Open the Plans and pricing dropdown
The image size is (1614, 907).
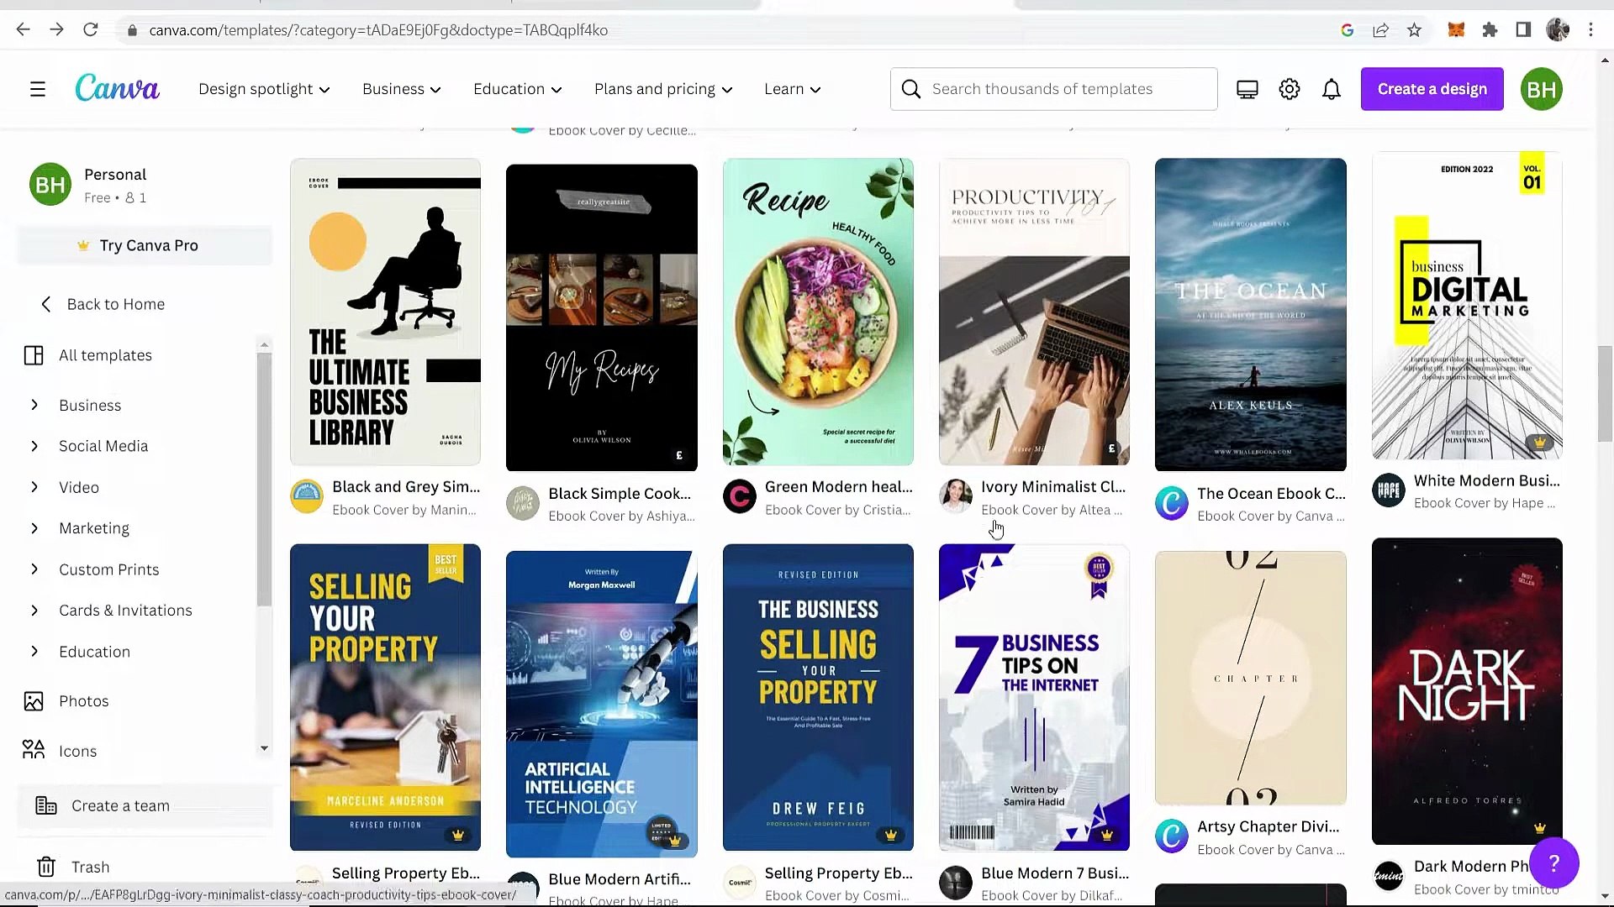[x=662, y=88]
